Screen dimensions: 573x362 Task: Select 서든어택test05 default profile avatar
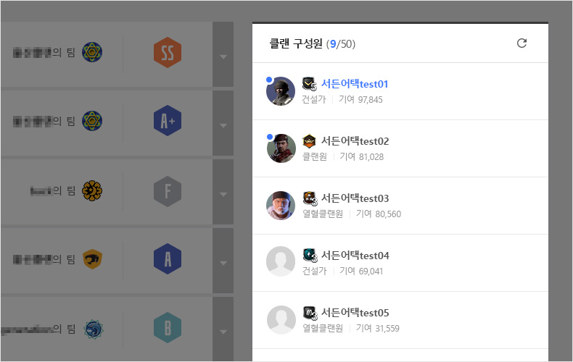(x=281, y=320)
